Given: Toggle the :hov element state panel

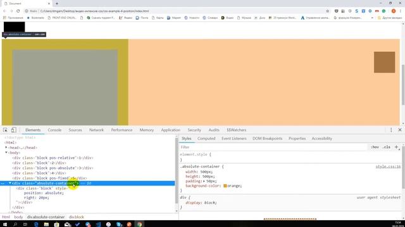Looking at the screenshot, I should (x=375, y=147).
